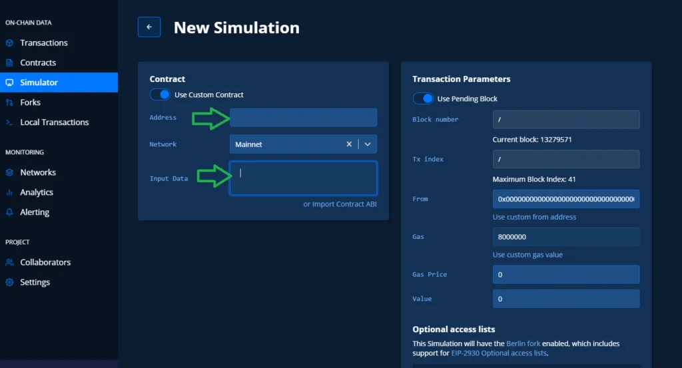Click the Gas field showing 8000000

pos(566,237)
